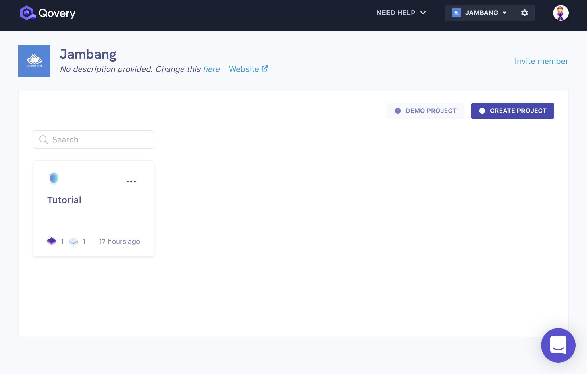Click the user avatar in header
Screen dimensions: 587x374
[561, 13]
